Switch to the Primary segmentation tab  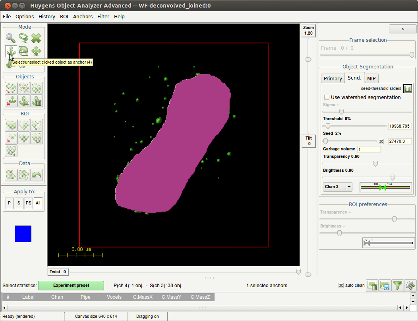333,78
